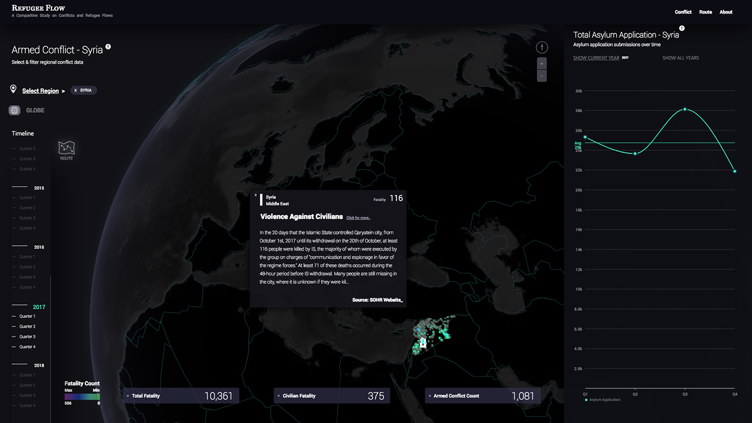
Task: Select Show Current Year chart view
Action: pos(596,58)
